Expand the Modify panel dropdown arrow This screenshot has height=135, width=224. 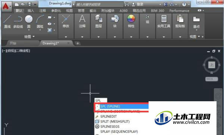click(x=66, y=37)
